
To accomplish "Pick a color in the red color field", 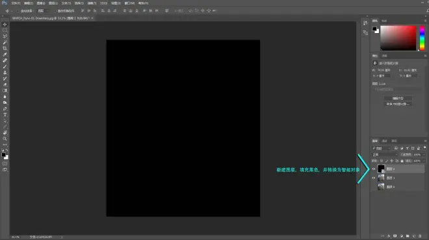I will coord(398,38).
